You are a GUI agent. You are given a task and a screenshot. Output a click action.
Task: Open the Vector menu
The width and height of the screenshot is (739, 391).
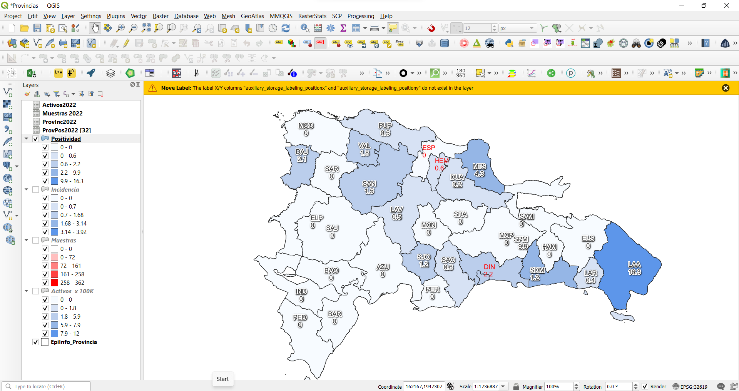139,16
